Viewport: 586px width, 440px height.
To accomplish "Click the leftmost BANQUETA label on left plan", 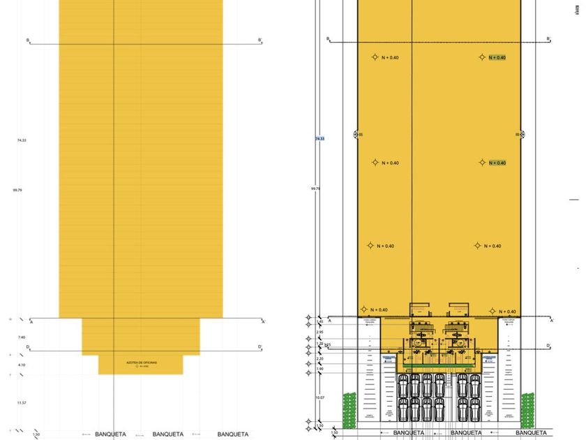I will 111,434.
